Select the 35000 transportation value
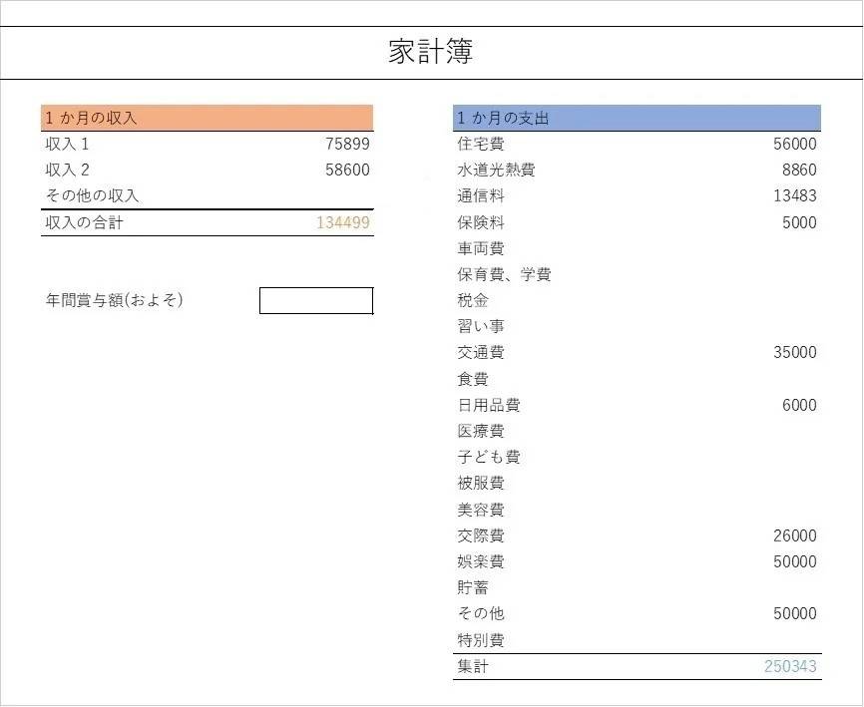Screen dimensions: 864x707 pyautogui.click(x=794, y=352)
